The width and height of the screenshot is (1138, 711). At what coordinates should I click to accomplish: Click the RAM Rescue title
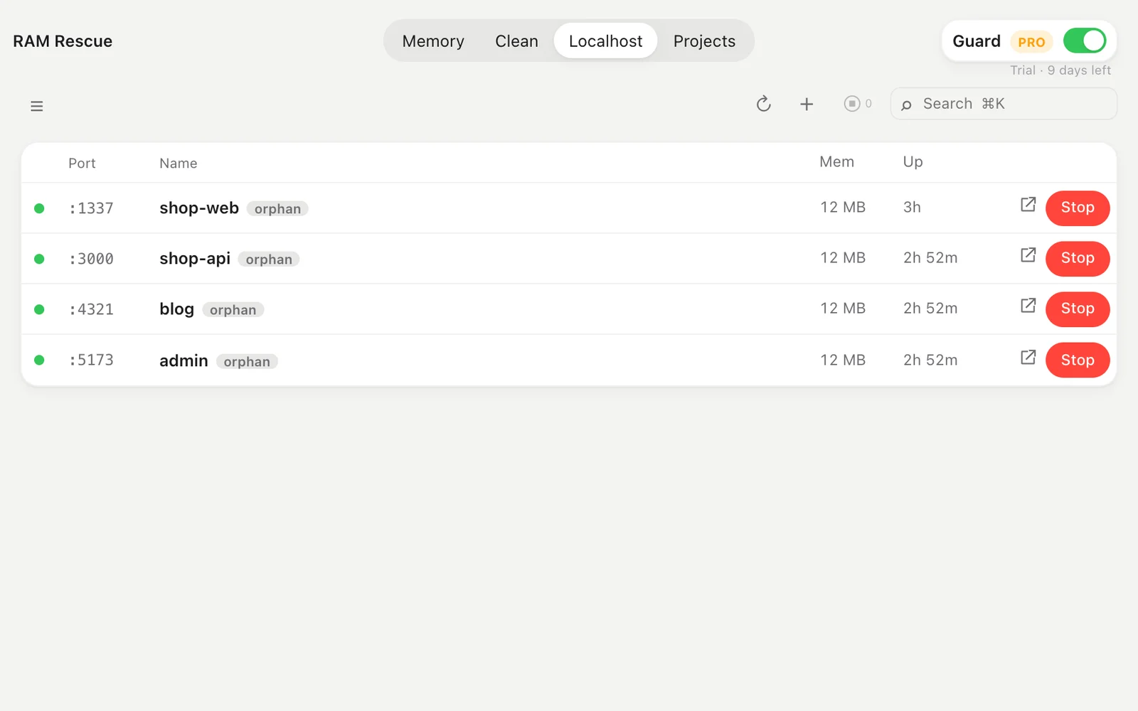pos(63,41)
